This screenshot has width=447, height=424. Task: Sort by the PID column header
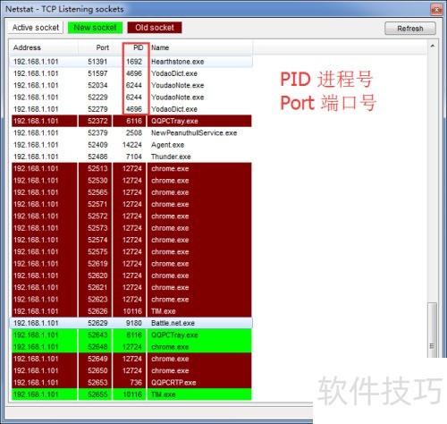point(130,47)
